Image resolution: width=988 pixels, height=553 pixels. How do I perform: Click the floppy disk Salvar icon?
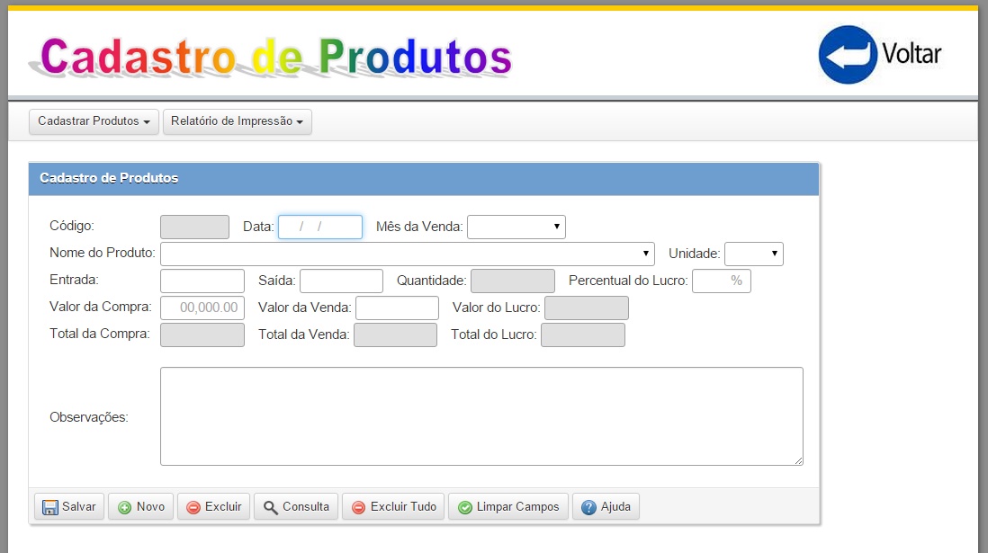[x=50, y=507]
